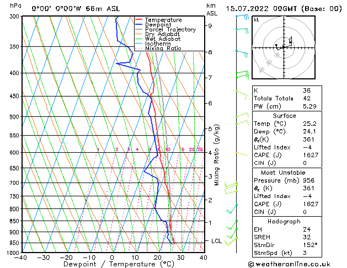Click the yellow wind barb at 600 hPa
The width and height of the screenshot is (347, 268).
coord(242,154)
